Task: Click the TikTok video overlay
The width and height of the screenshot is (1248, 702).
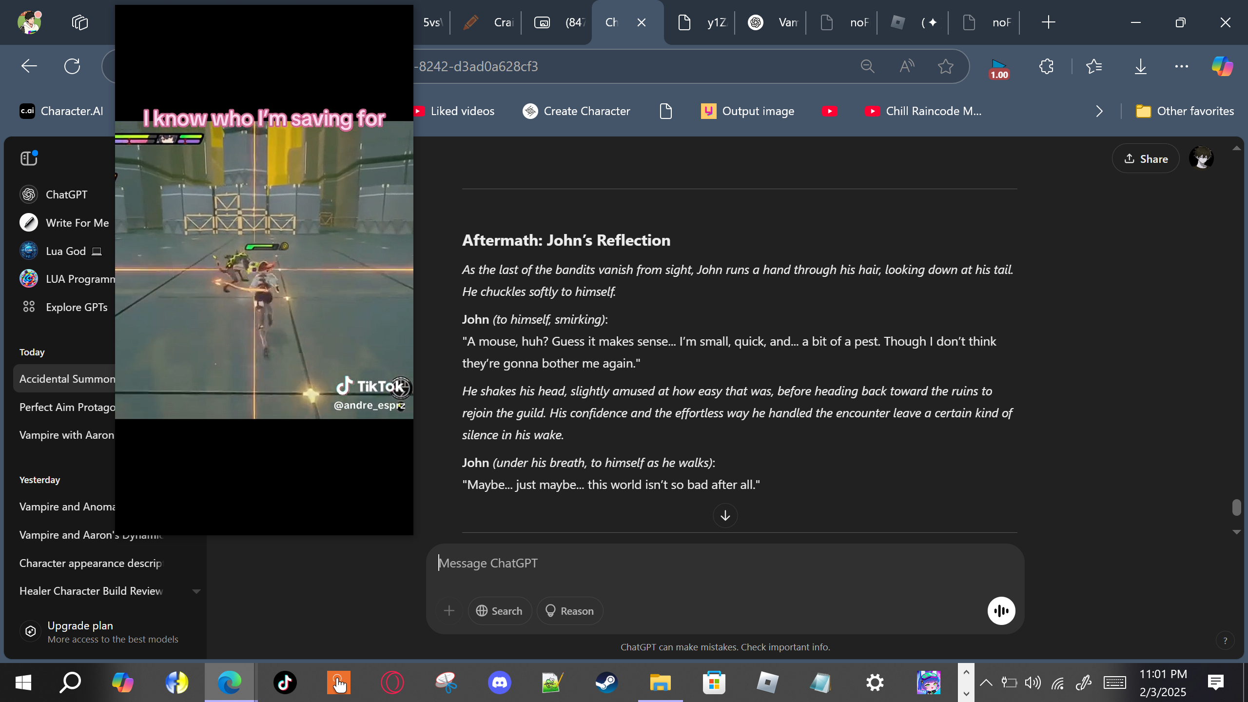Action: tap(264, 270)
